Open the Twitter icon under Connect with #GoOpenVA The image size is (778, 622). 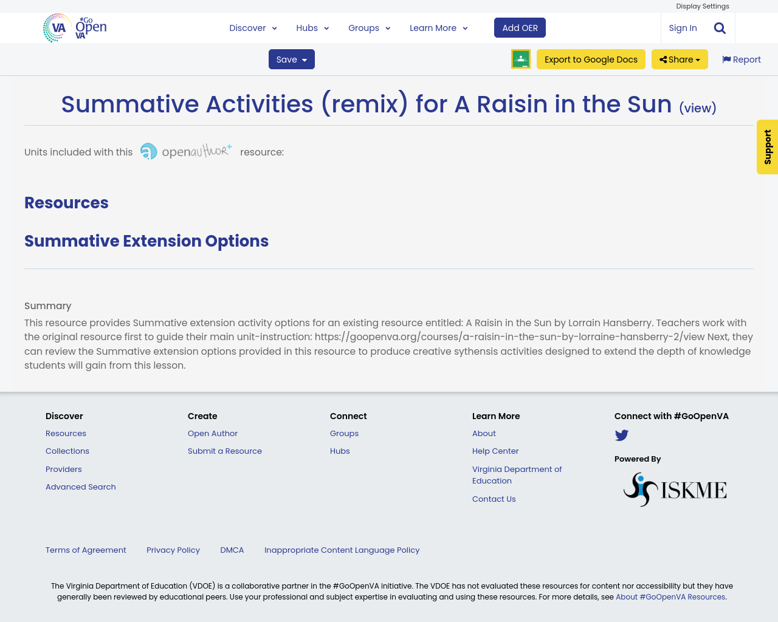pos(621,435)
